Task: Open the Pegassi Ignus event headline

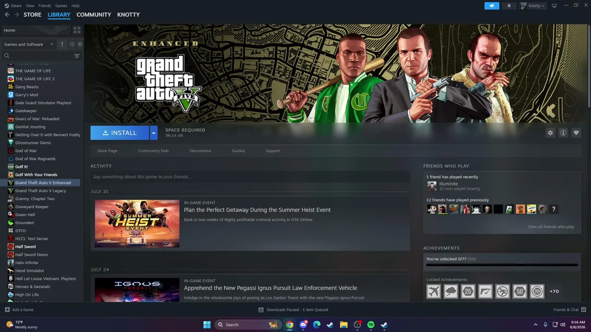Action: click(271, 288)
